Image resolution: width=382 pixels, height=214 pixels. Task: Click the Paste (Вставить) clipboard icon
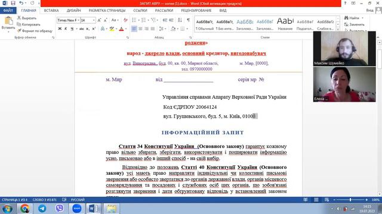(x=8, y=21)
